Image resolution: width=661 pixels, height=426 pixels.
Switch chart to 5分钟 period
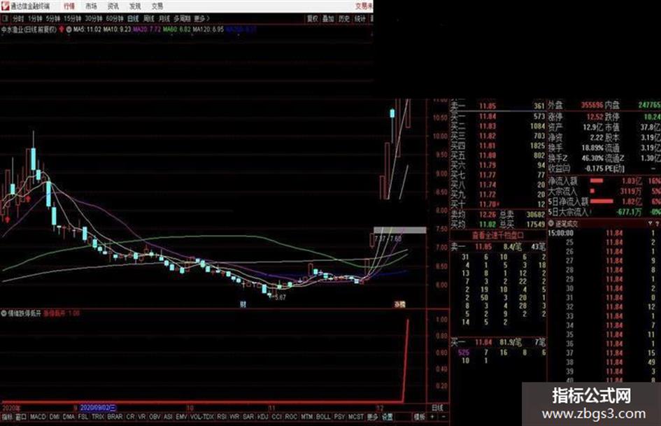tap(53, 19)
